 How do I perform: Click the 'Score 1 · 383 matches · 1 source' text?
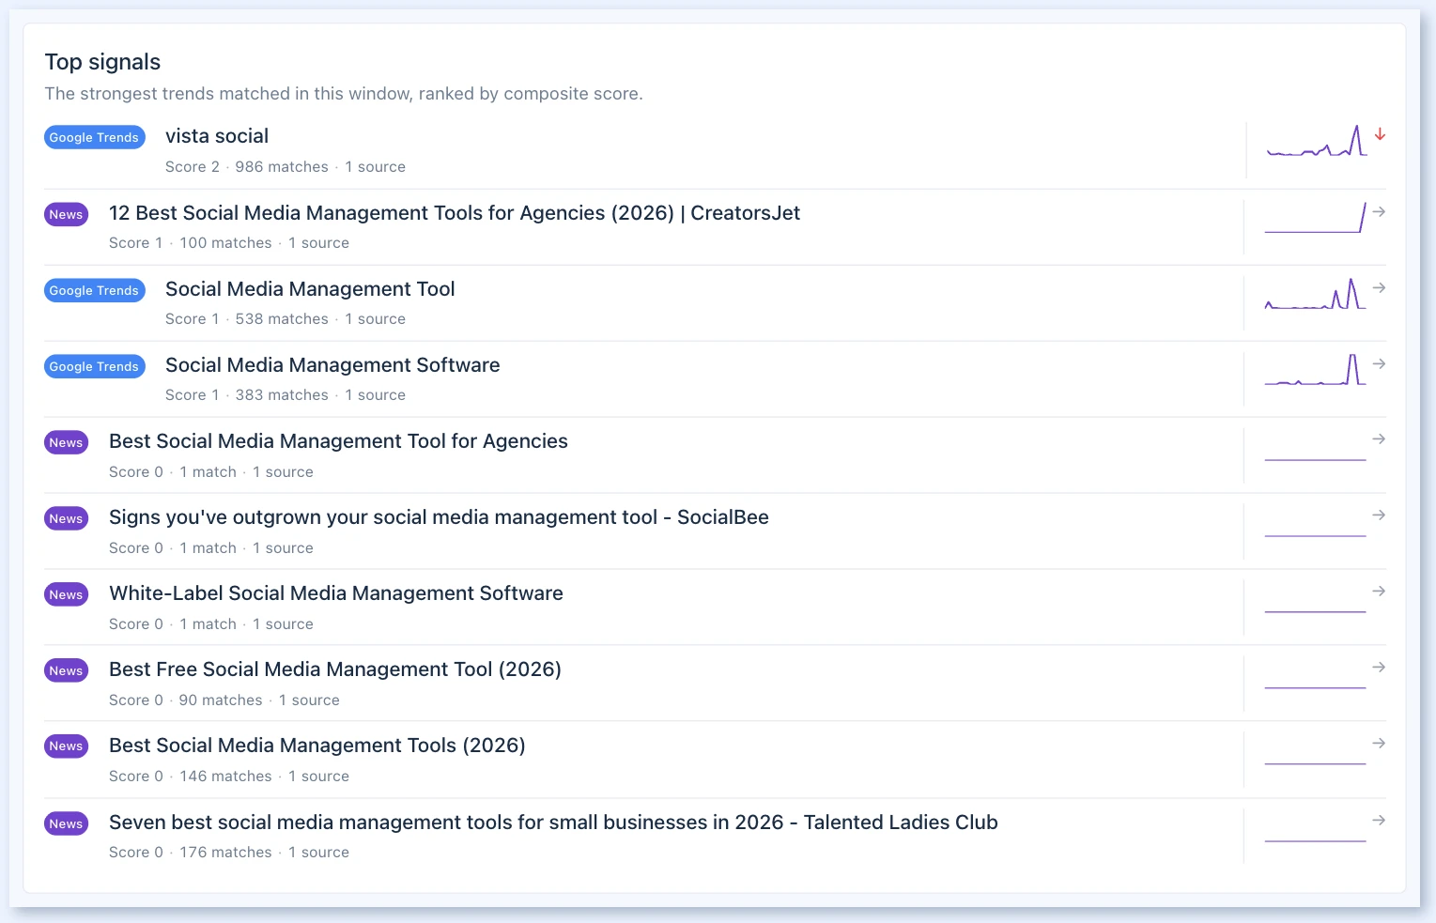coord(286,395)
